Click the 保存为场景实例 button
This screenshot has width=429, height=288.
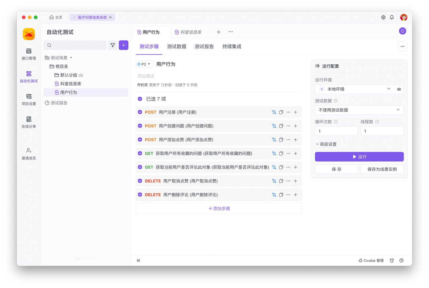click(x=382, y=169)
